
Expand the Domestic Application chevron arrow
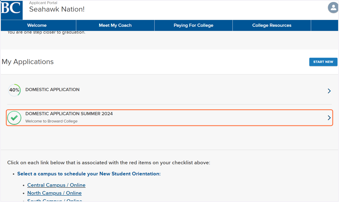(329, 91)
